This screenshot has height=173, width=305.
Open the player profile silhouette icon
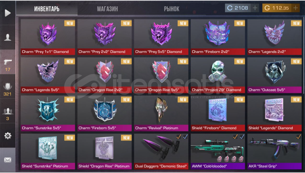pyautogui.click(x=8, y=37)
